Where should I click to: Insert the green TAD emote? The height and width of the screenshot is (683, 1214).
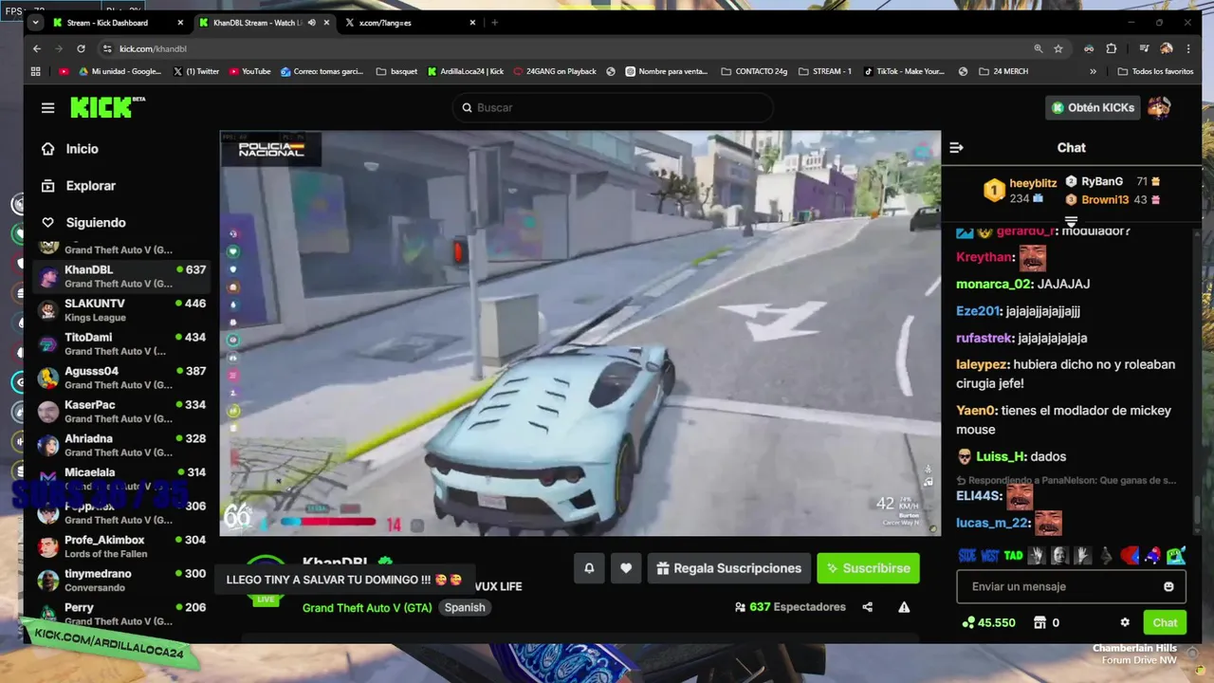[x=1013, y=556]
